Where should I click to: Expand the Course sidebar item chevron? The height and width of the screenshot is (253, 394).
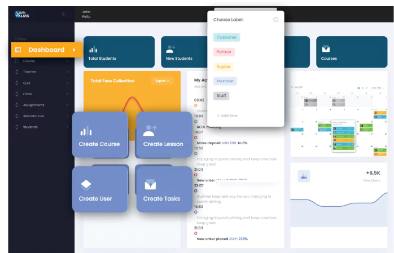click(68, 61)
